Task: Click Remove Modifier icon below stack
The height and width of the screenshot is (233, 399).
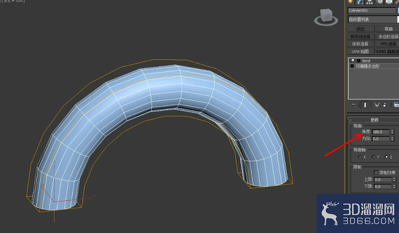Action: click(x=385, y=105)
